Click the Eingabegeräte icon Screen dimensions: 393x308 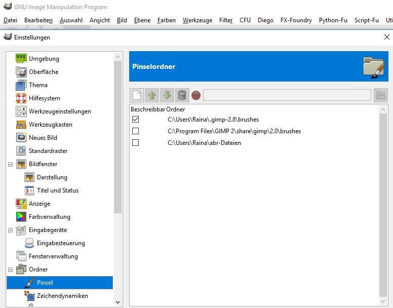pos(21,230)
